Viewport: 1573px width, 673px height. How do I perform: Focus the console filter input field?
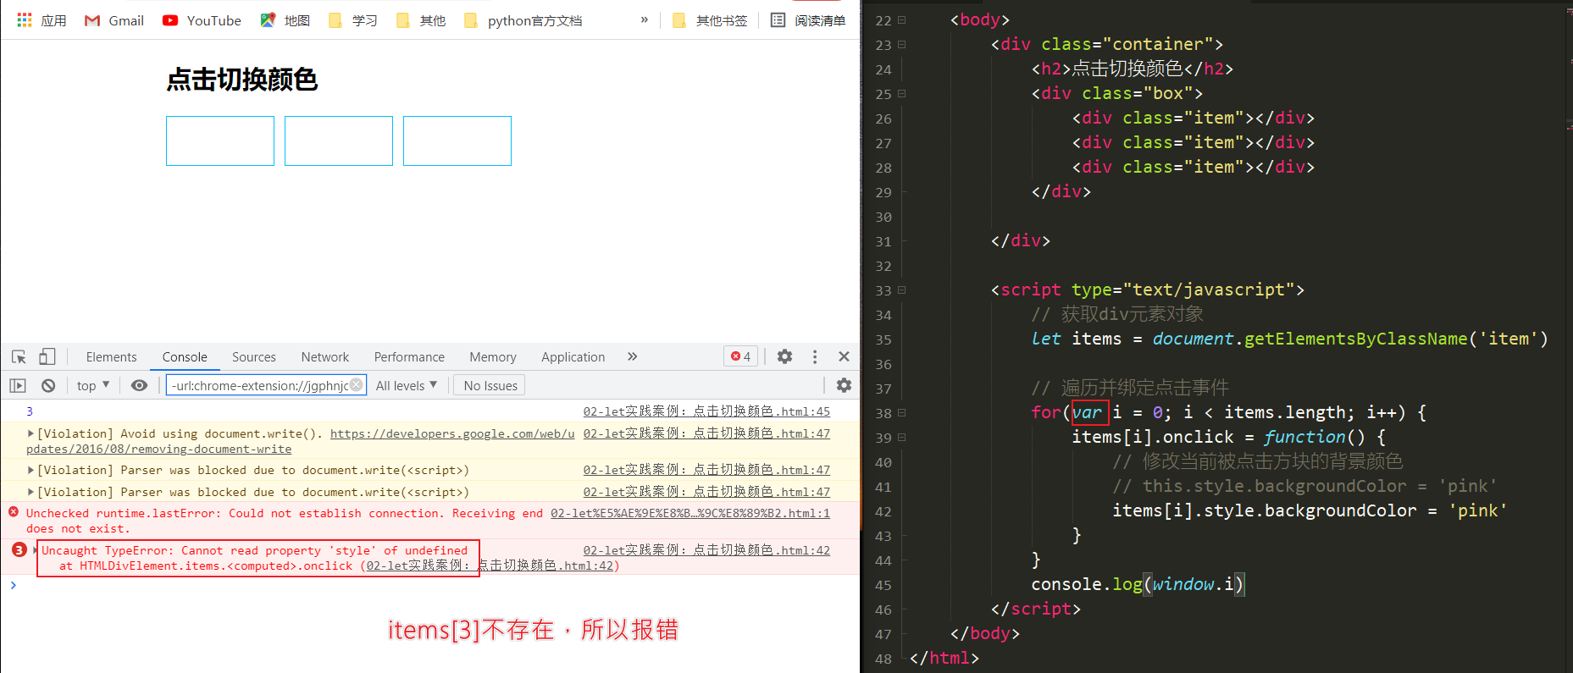tap(266, 385)
